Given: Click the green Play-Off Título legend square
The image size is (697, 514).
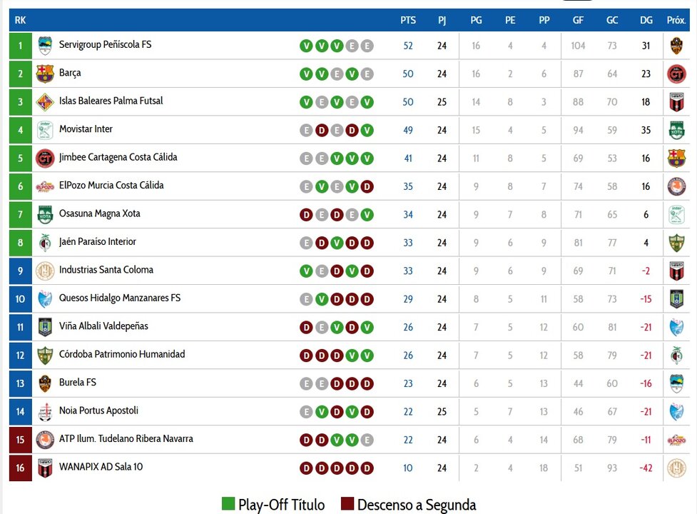Looking at the screenshot, I should [x=228, y=504].
